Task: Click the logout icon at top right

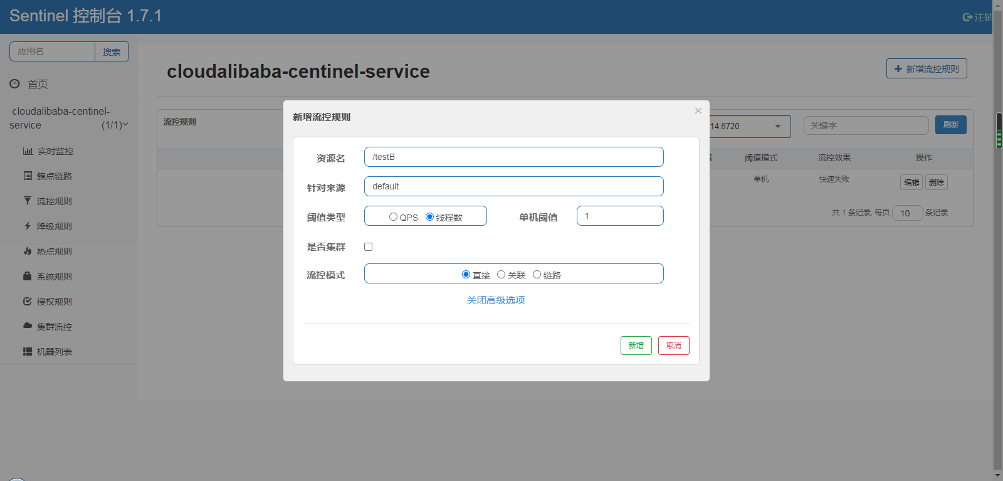Action: coord(967,18)
